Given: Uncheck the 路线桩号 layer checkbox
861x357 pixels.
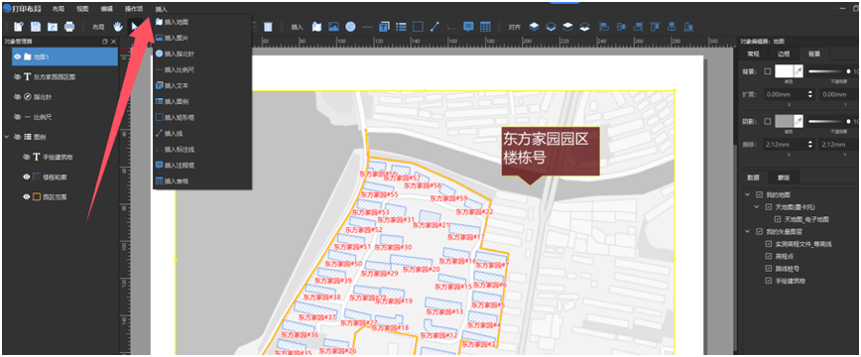Looking at the screenshot, I should pyautogui.click(x=769, y=269).
